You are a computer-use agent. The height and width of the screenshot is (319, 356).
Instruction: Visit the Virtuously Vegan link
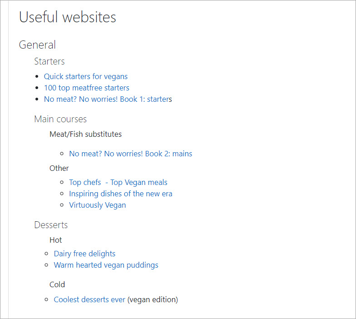97,205
